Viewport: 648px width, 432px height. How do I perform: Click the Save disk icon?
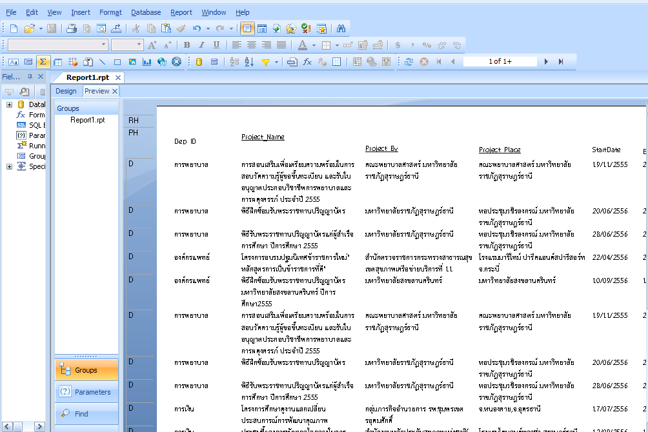(52, 28)
